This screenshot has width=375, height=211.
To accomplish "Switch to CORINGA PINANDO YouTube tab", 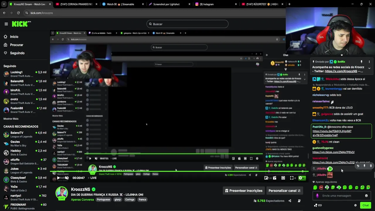I will [76, 4].
